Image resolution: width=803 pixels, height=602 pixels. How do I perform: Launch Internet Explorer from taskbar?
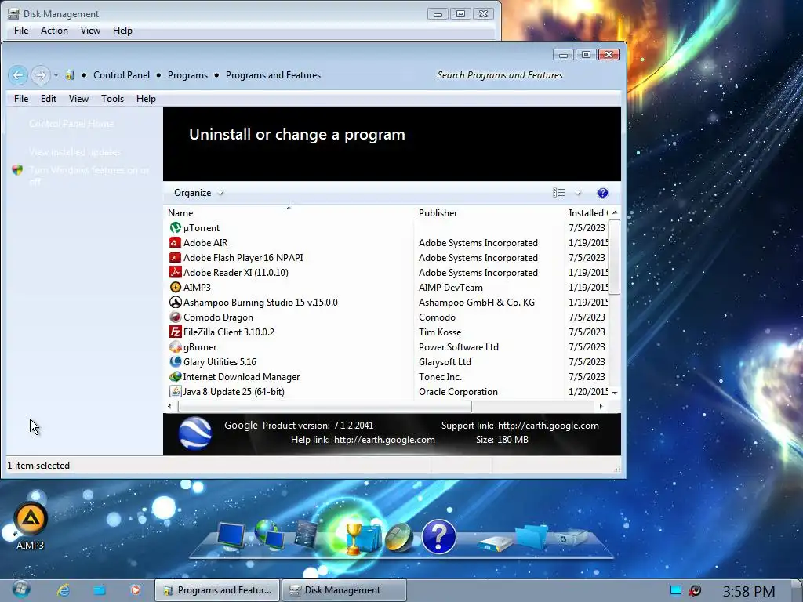(x=63, y=590)
